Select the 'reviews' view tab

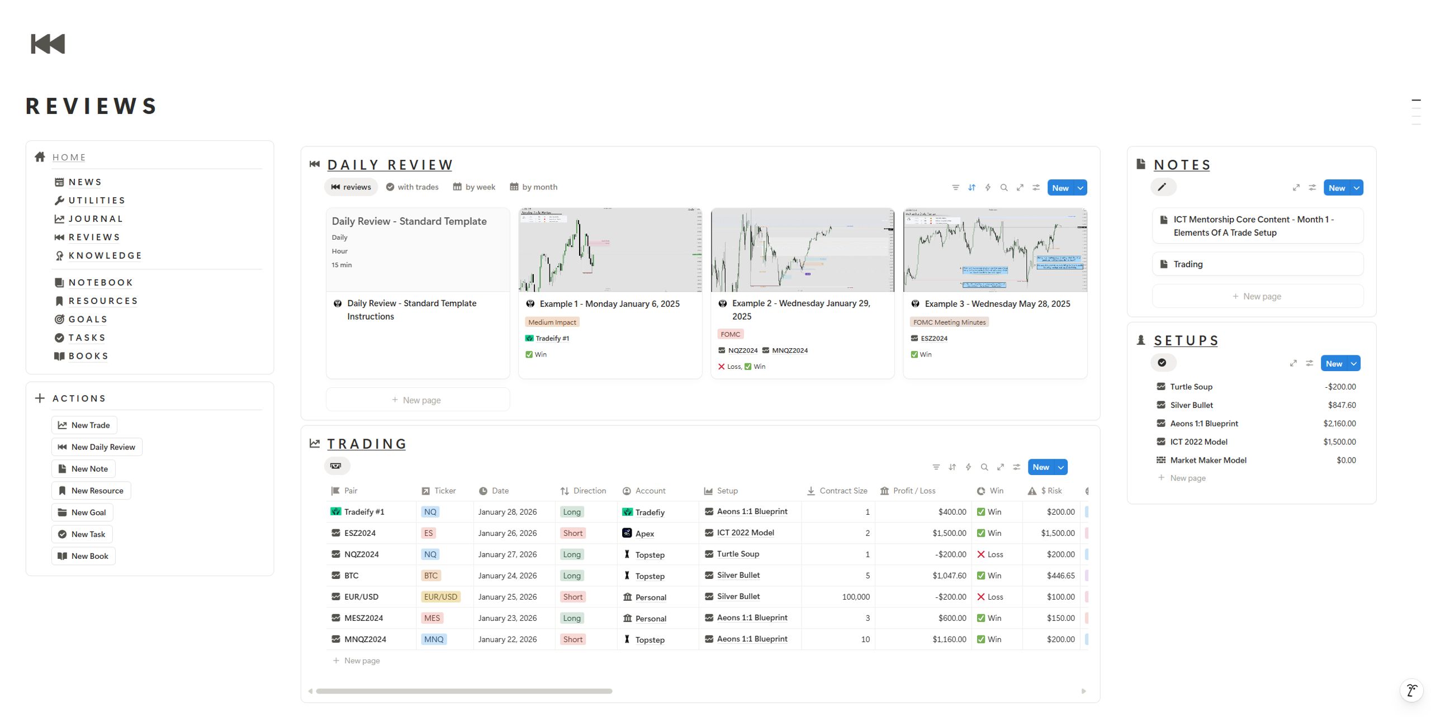[351, 187]
